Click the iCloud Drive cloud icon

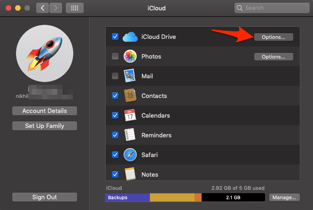click(130, 37)
